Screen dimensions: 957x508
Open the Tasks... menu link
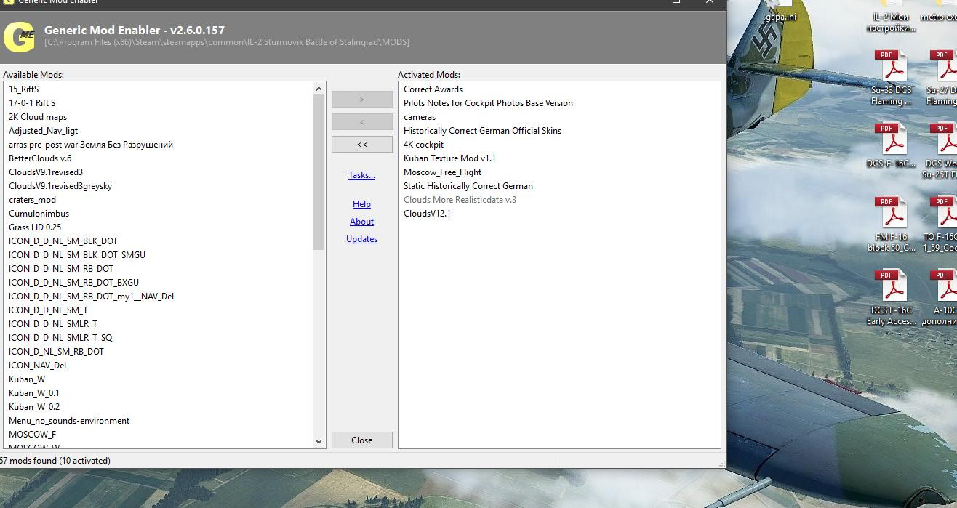pos(361,175)
